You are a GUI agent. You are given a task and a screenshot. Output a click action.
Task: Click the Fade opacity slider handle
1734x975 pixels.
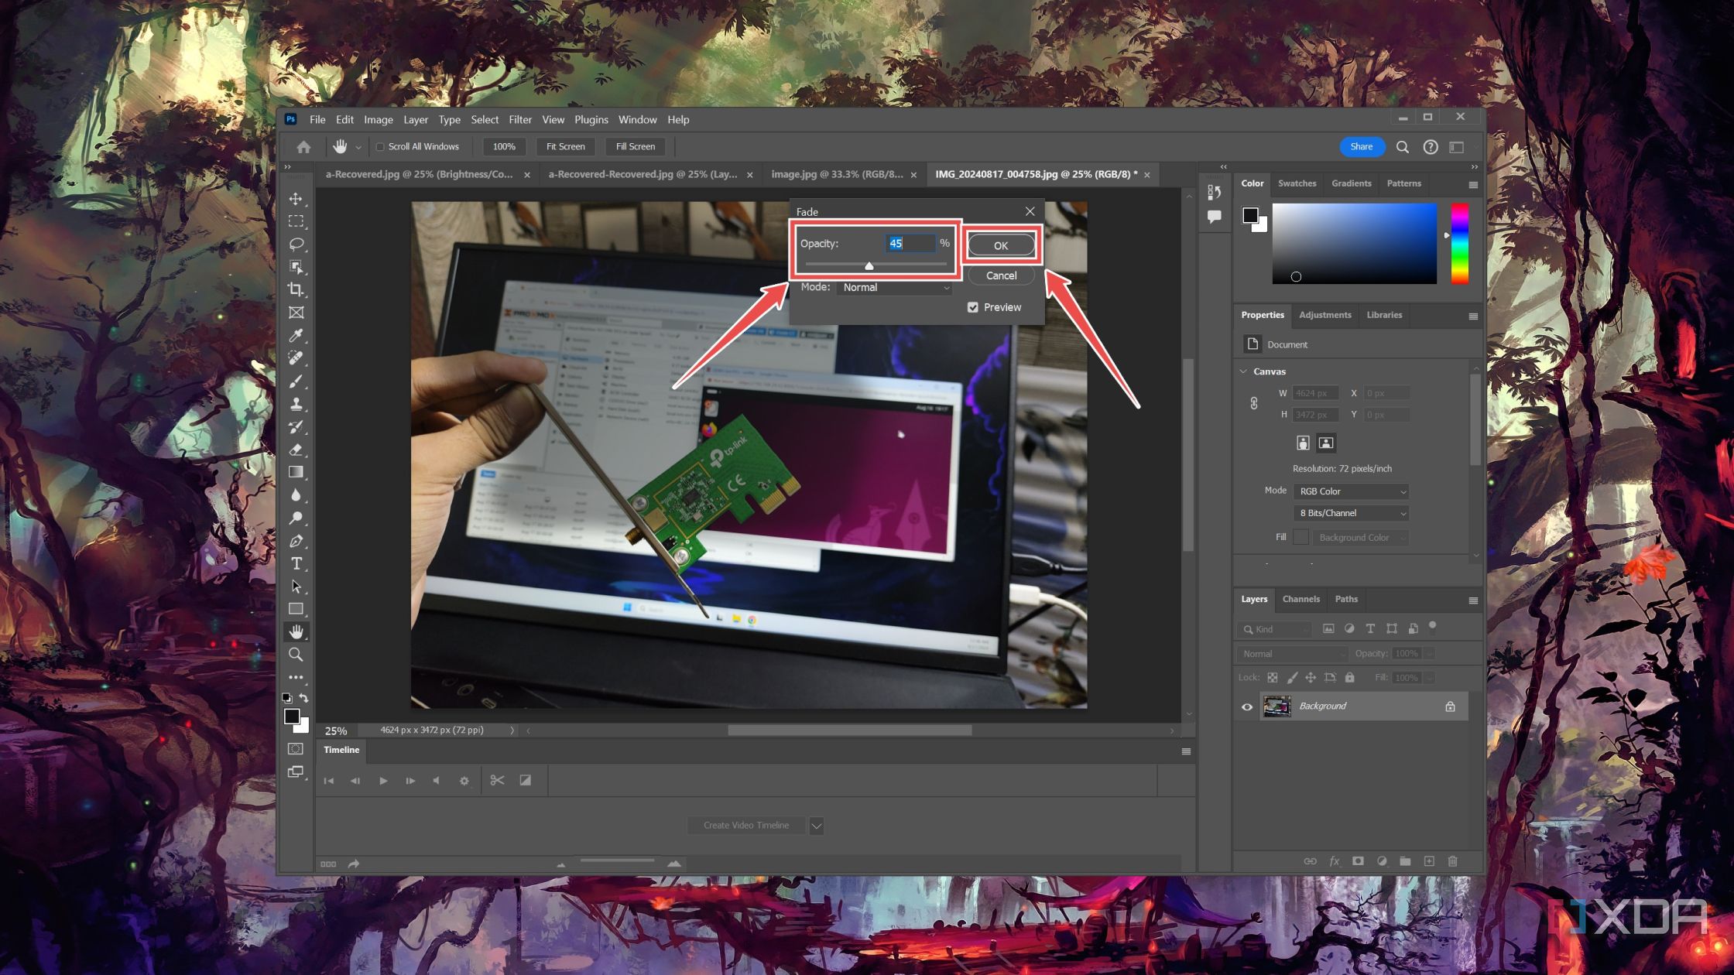click(x=869, y=265)
